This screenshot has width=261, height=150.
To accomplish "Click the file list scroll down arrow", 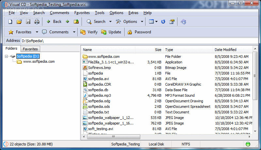I will pyautogui.click(x=255, y=131).
